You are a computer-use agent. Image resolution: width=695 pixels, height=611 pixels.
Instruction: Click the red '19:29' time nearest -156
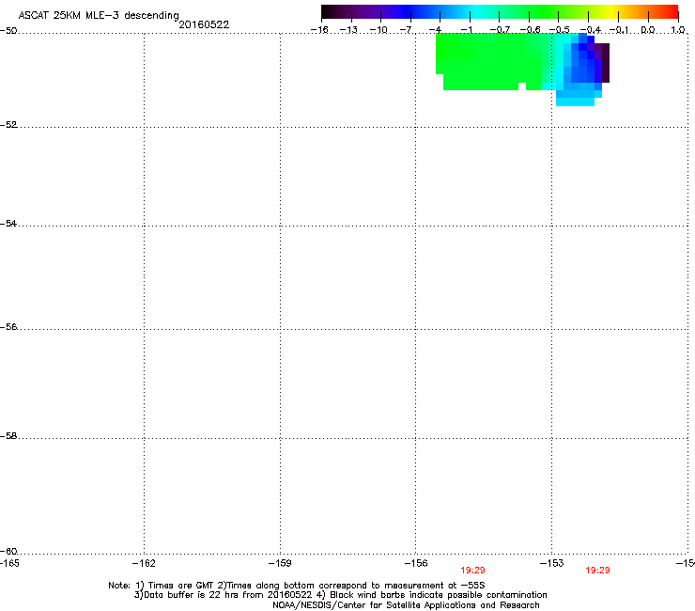[x=472, y=571]
